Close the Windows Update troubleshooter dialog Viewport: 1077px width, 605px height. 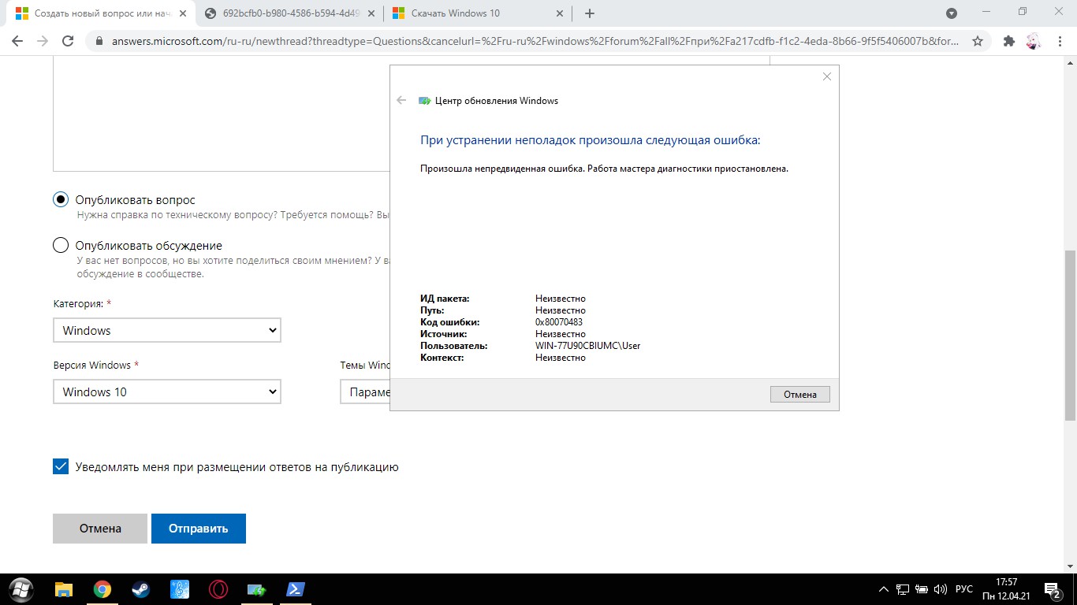tap(827, 76)
